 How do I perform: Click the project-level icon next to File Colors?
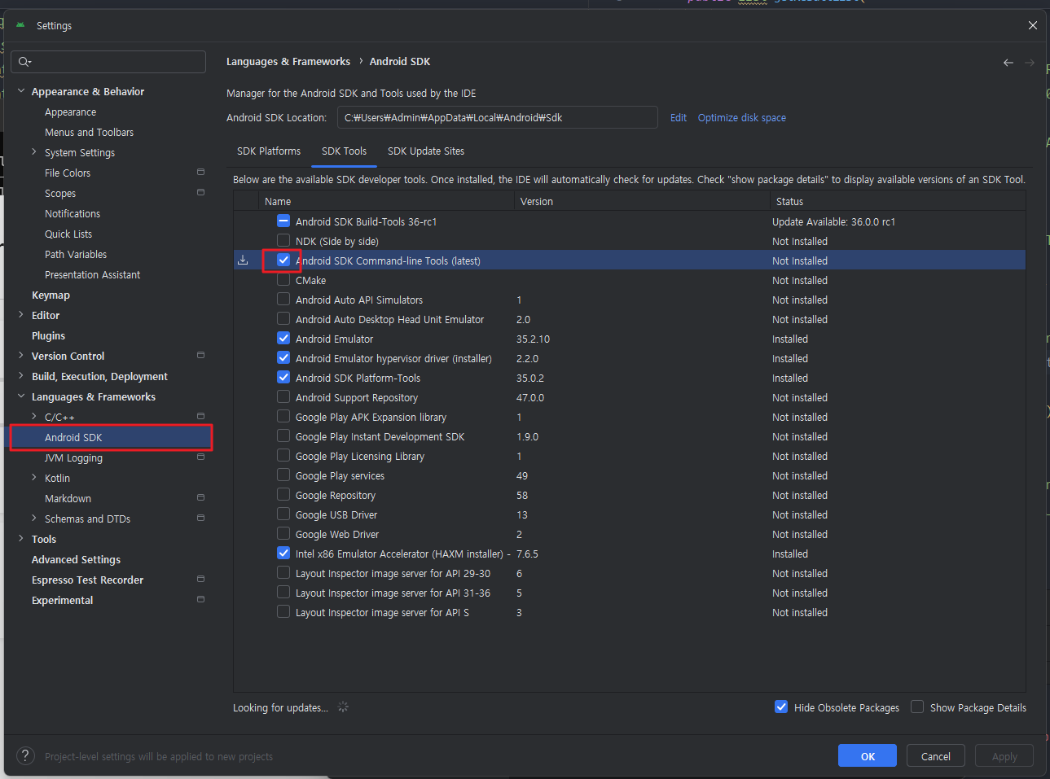[x=200, y=173]
